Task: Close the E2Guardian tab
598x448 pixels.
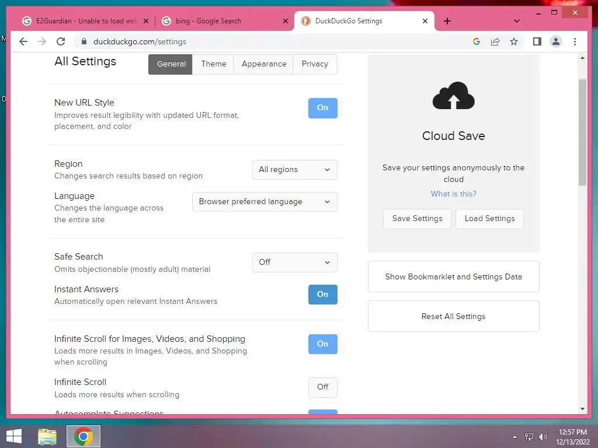Action: click(145, 21)
